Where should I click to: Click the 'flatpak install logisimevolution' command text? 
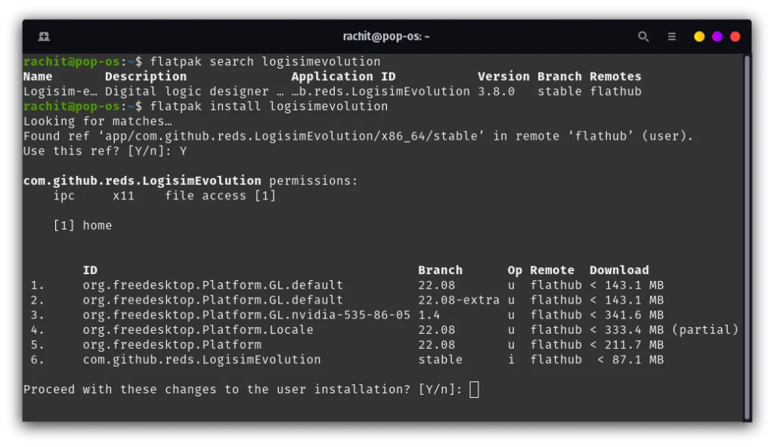pos(269,106)
